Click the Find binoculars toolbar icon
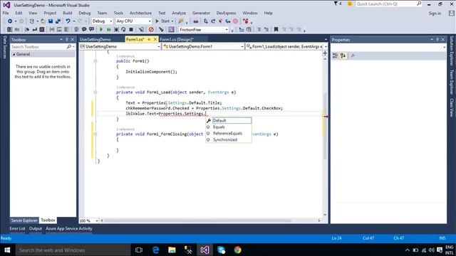 tap(196, 21)
